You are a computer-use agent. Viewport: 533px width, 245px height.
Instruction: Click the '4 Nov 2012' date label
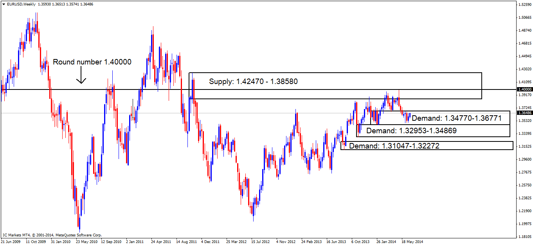tap(286, 241)
